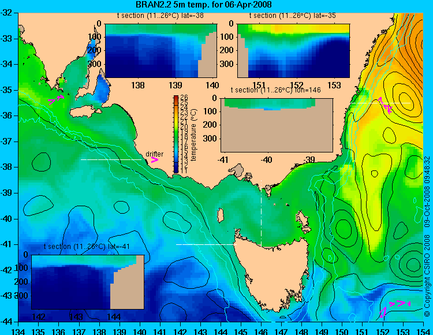Click the white dashed section line at latitude -41
Image resolution: width=433 pixels, height=335 pixels.
[x=206, y=244]
